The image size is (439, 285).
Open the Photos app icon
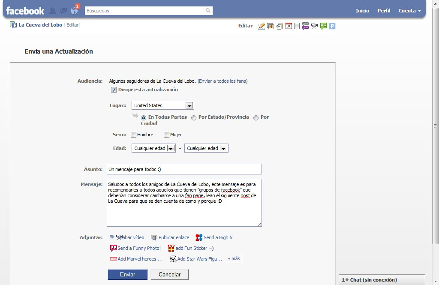271,26
